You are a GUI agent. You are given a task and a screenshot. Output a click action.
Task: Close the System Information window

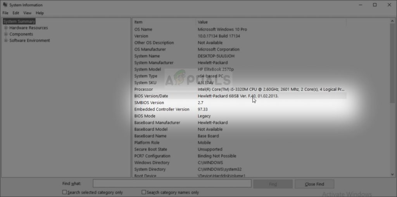tap(389, 5)
